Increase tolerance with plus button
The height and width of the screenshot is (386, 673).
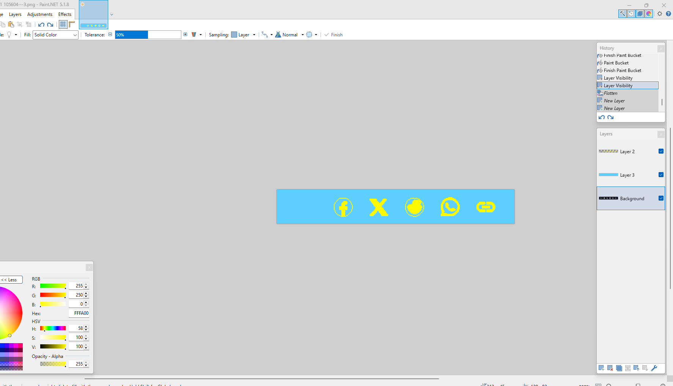tap(185, 34)
